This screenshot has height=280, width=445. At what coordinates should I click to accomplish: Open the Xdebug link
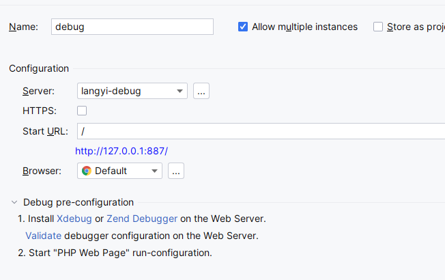coord(74,219)
